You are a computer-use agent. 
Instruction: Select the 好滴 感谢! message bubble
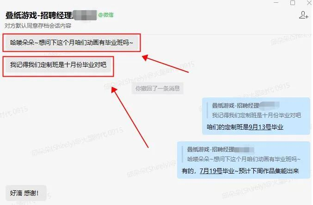[26, 193]
